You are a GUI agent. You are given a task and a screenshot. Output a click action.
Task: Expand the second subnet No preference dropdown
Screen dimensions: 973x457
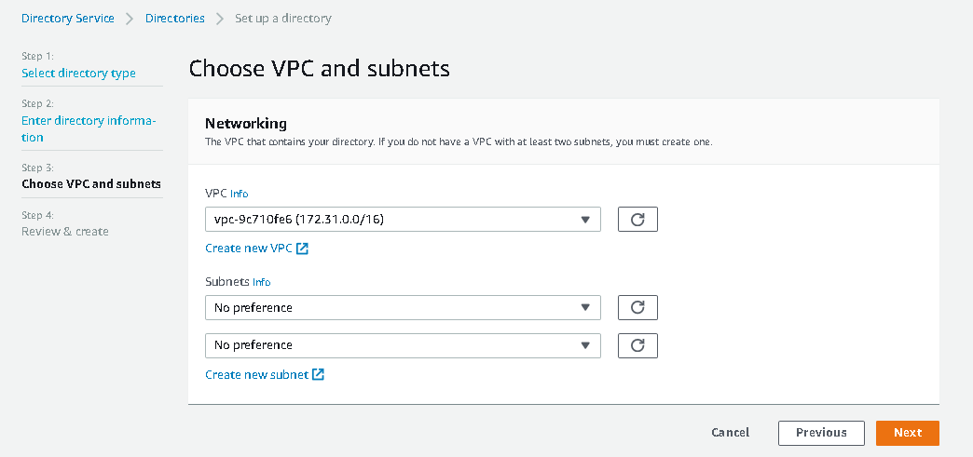[x=403, y=345]
